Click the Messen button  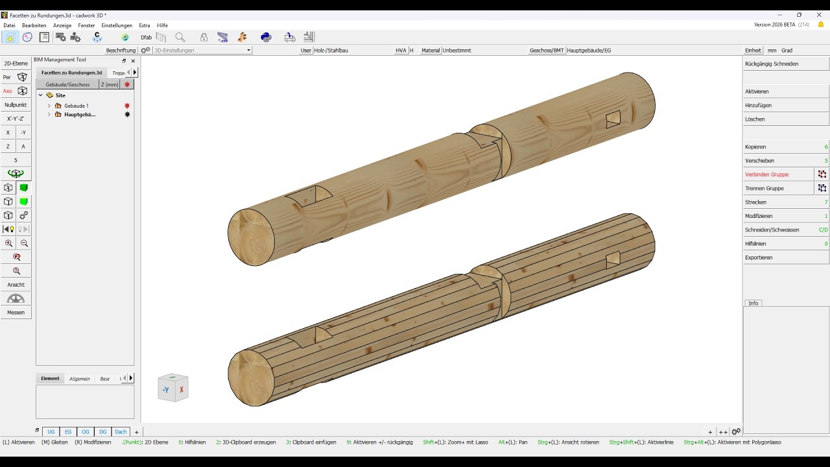click(16, 313)
